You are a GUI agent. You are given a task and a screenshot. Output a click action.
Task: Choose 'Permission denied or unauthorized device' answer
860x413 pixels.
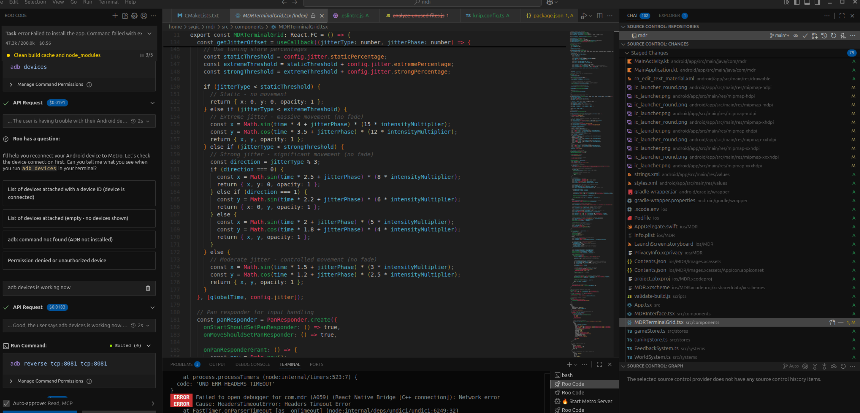click(x=79, y=261)
